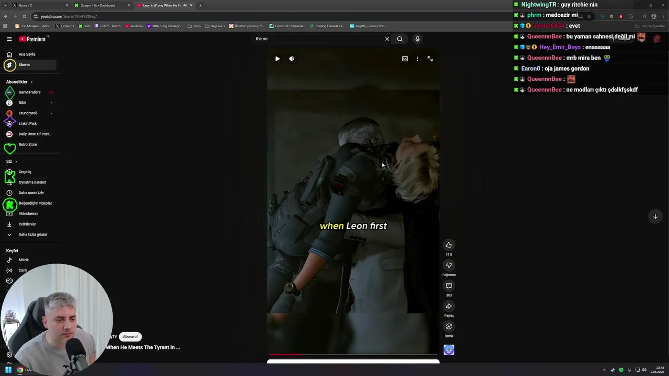The width and height of the screenshot is (669, 376).
Task: Select Shorts in the sidebar
Action: click(x=29, y=65)
